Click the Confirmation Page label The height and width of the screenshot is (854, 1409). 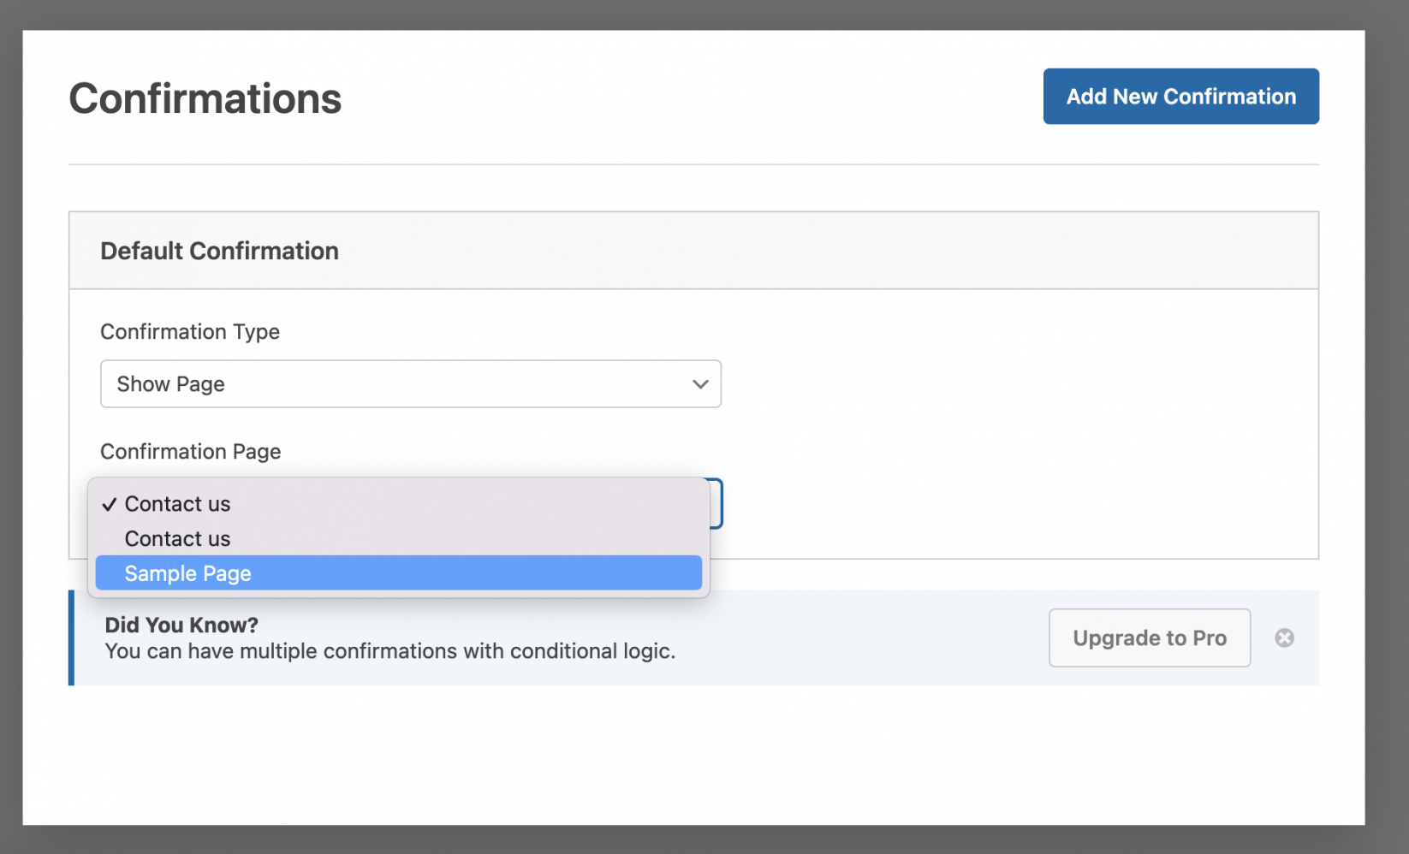click(191, 452)
